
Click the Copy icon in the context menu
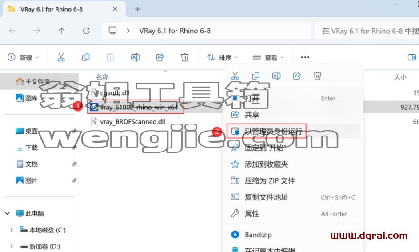tap(255, 76)
